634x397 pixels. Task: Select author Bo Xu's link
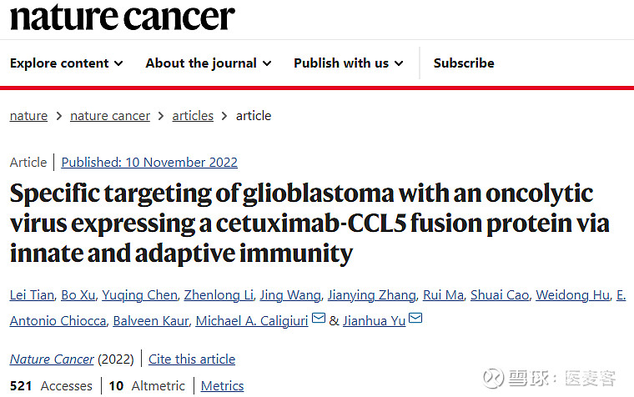tap(78, 295)
